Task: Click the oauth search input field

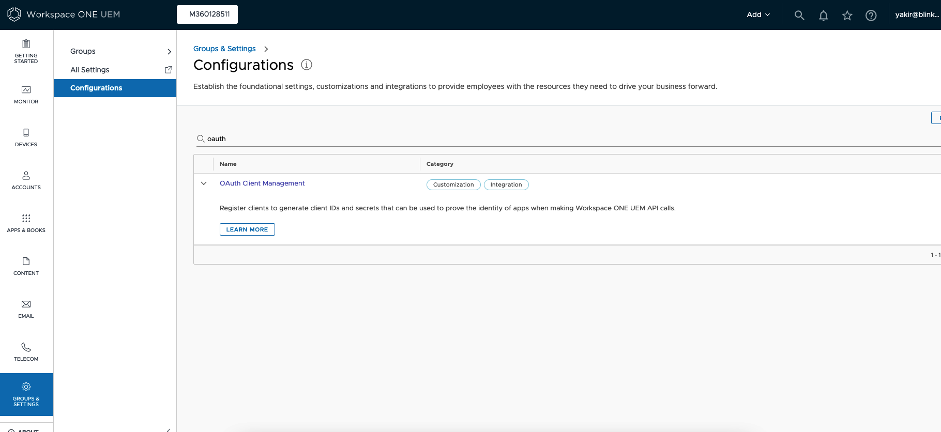Action: pyautogui.click(x=569, y=138)
